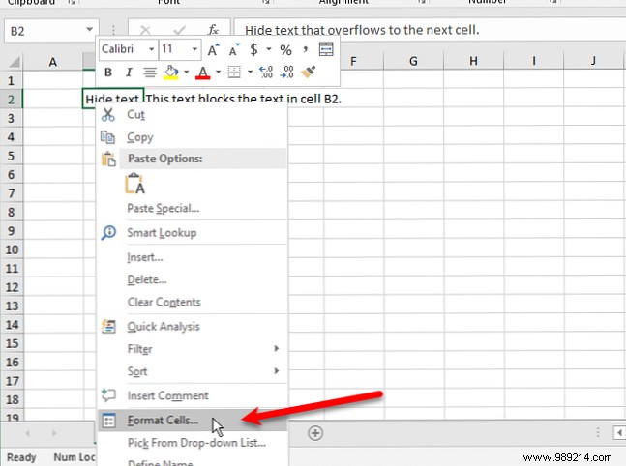Click the center align icon in mini toolbar
Viewport: 626px width, 466px height.
tap(150, 73)
